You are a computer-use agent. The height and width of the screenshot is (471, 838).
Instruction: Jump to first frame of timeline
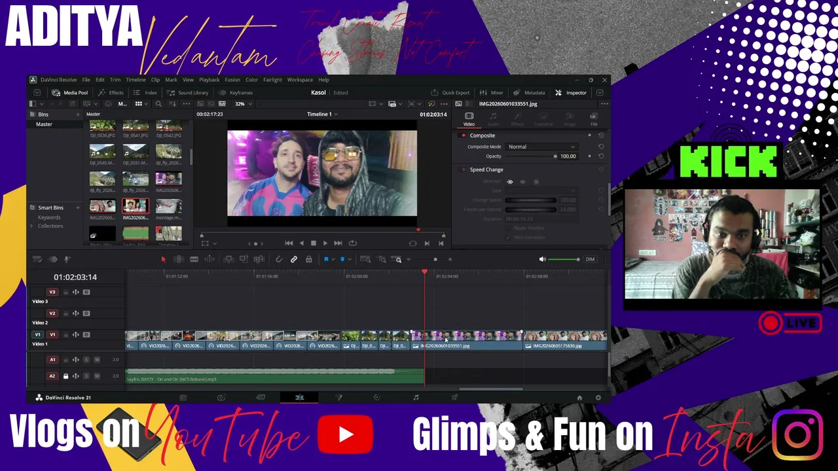point(289,243)
